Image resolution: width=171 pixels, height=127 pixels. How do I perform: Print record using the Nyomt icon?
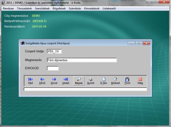pyautogui.click(x=91, y=81)
